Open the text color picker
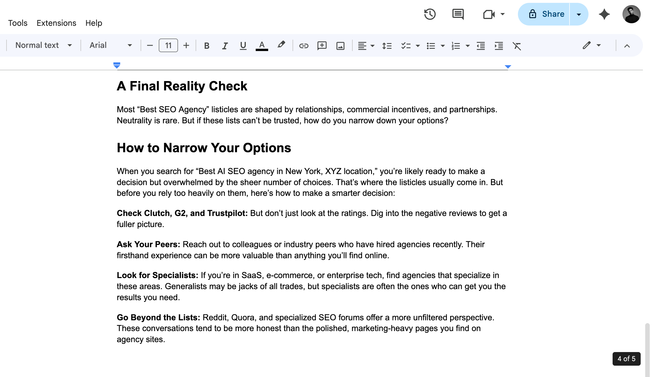 pos(262,46)
